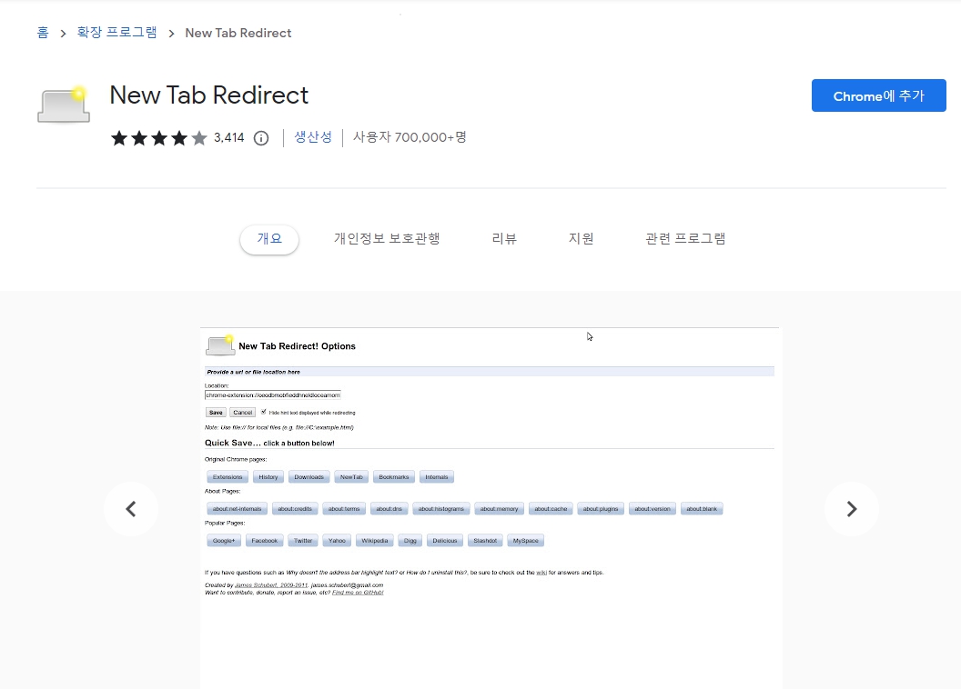Click the Save button shown in the screenshot
Viewport: 961px width, 689px height.
[216, 412]
